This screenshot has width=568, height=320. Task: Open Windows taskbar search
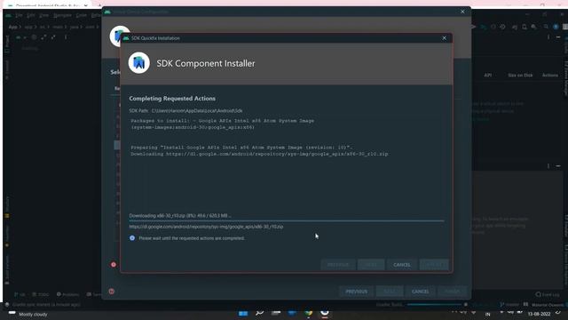pos(259,313)
